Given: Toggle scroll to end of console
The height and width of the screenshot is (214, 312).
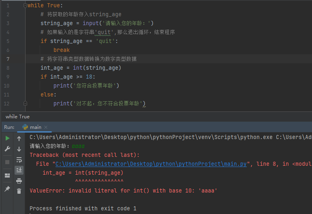Looking at the screenshot, I should (19, 170).
